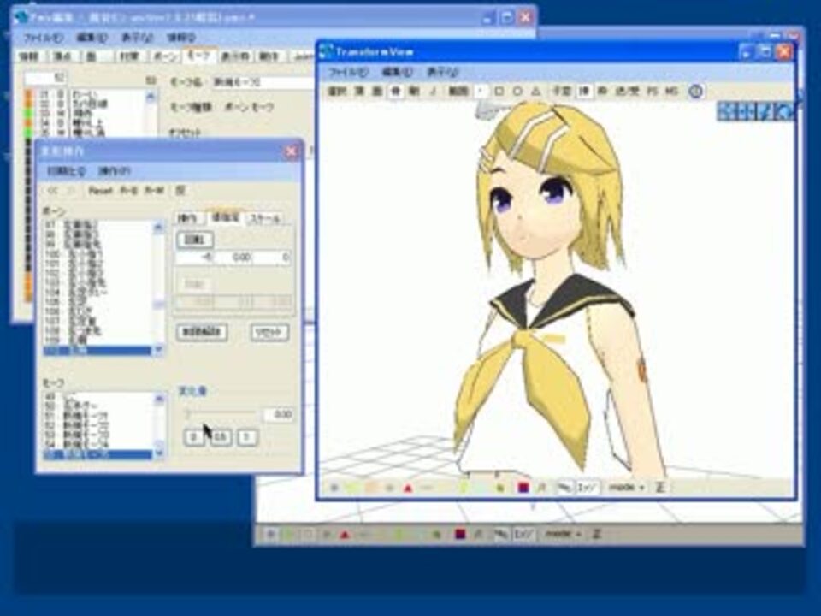This screenshot has height=616, width=821.
Task: Click the 0.00 value field beside 変化量 slider
Action: tap(277, 414)
